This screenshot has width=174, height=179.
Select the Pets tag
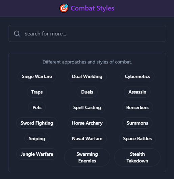[37, 107]
